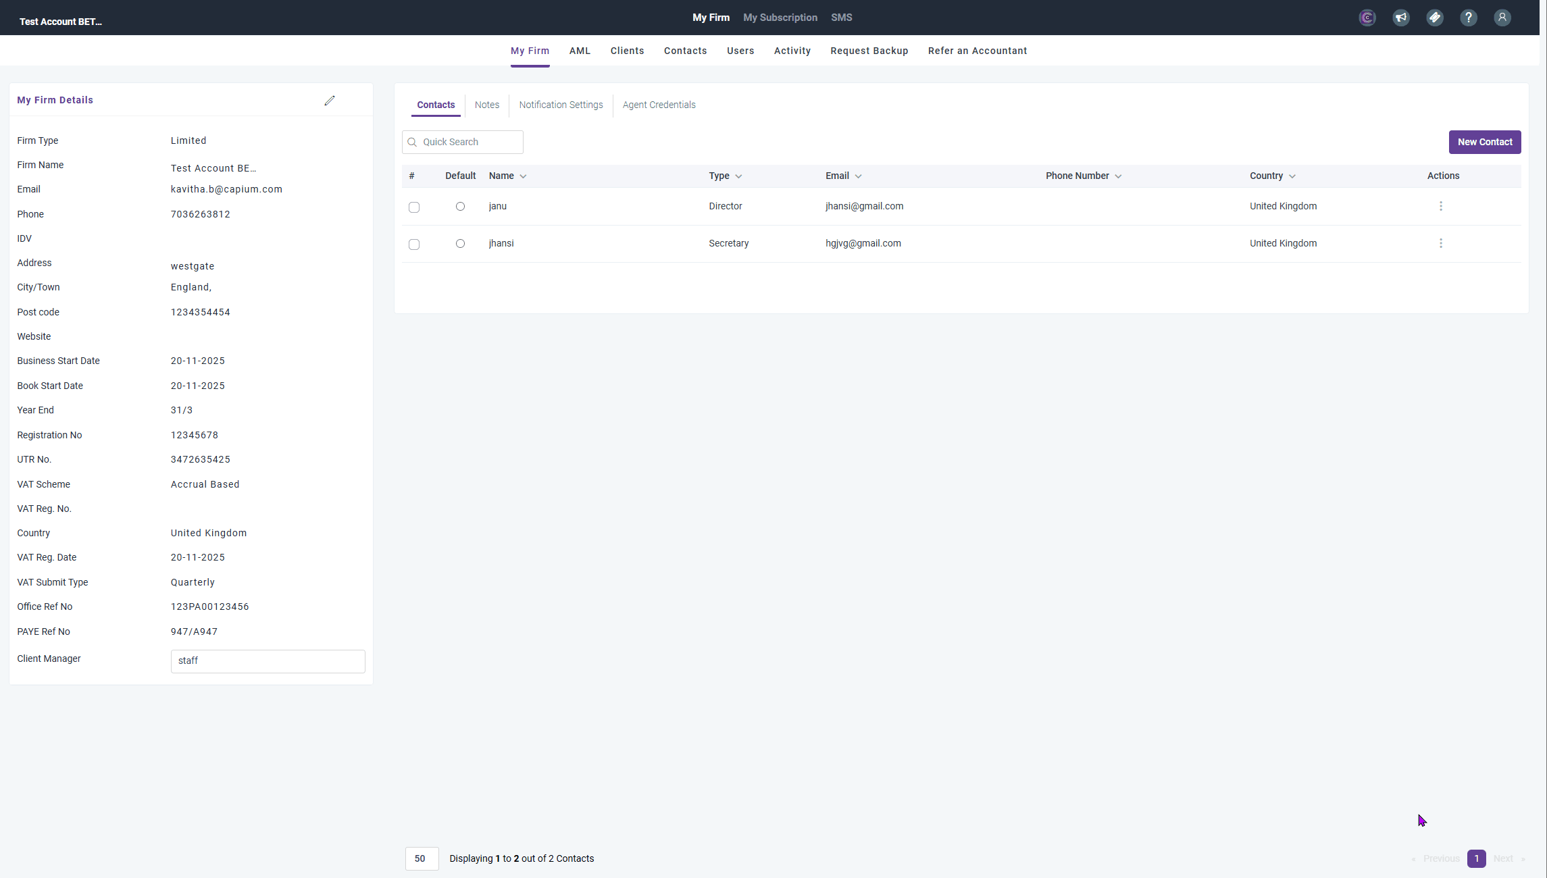Click email jhansi@gmail.com
Image resolution: width=1547 pixels, height=878 pixels.
(x=864, y=206)
